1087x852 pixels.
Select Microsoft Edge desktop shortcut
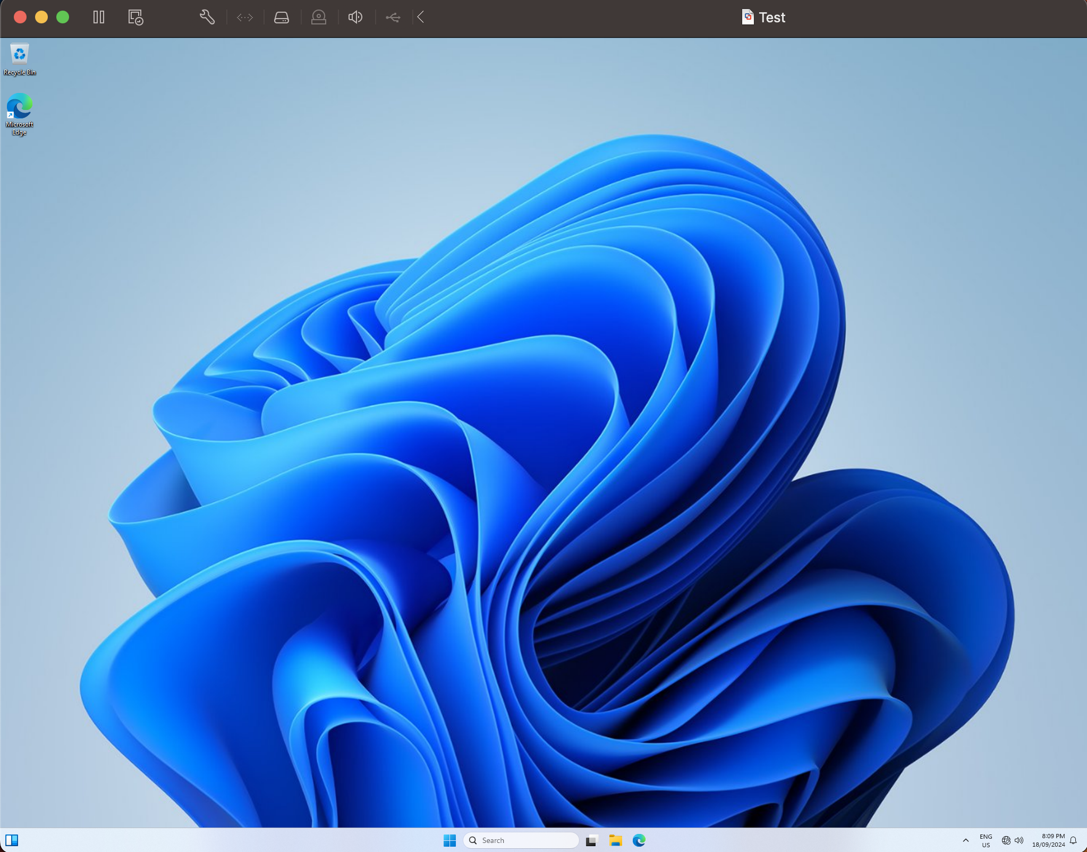[x=20, y=114]
